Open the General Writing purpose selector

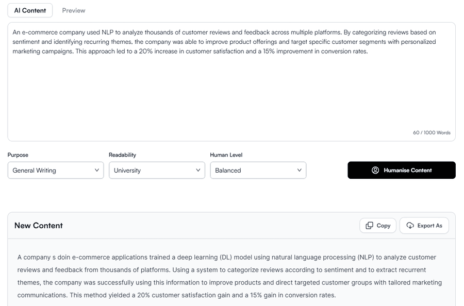(56, 171)
